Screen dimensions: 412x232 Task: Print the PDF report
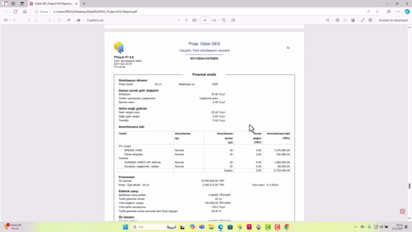pos(337,20)
